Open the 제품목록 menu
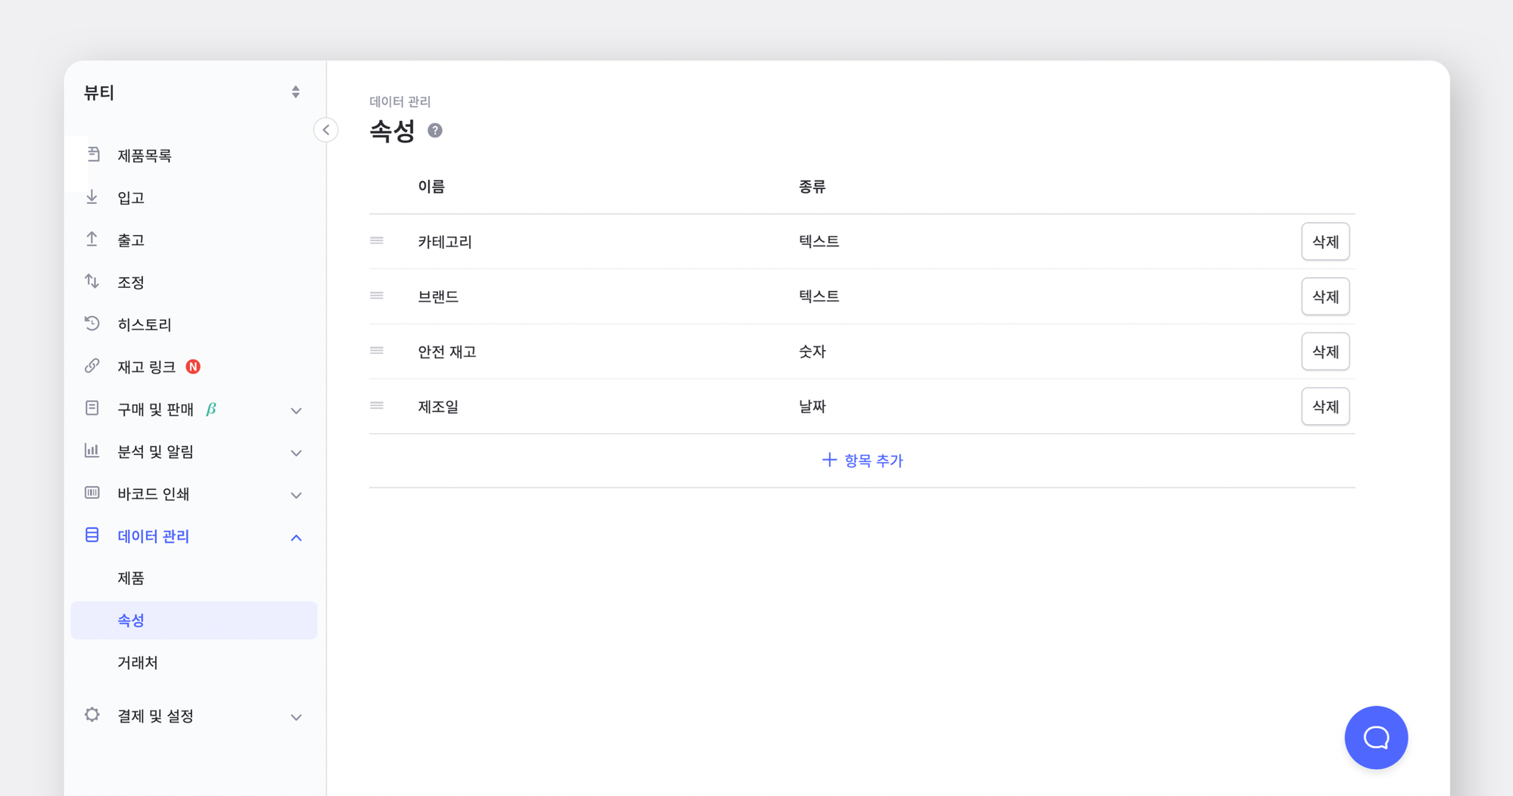 tap(144, 156)
